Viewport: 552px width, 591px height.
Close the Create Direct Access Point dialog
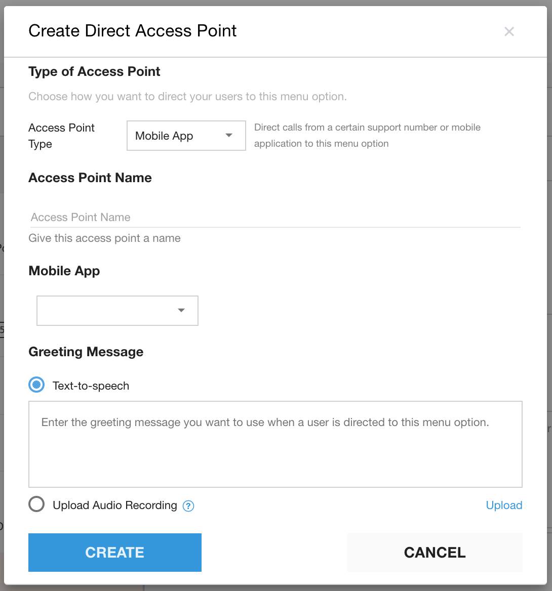[509, 32]
